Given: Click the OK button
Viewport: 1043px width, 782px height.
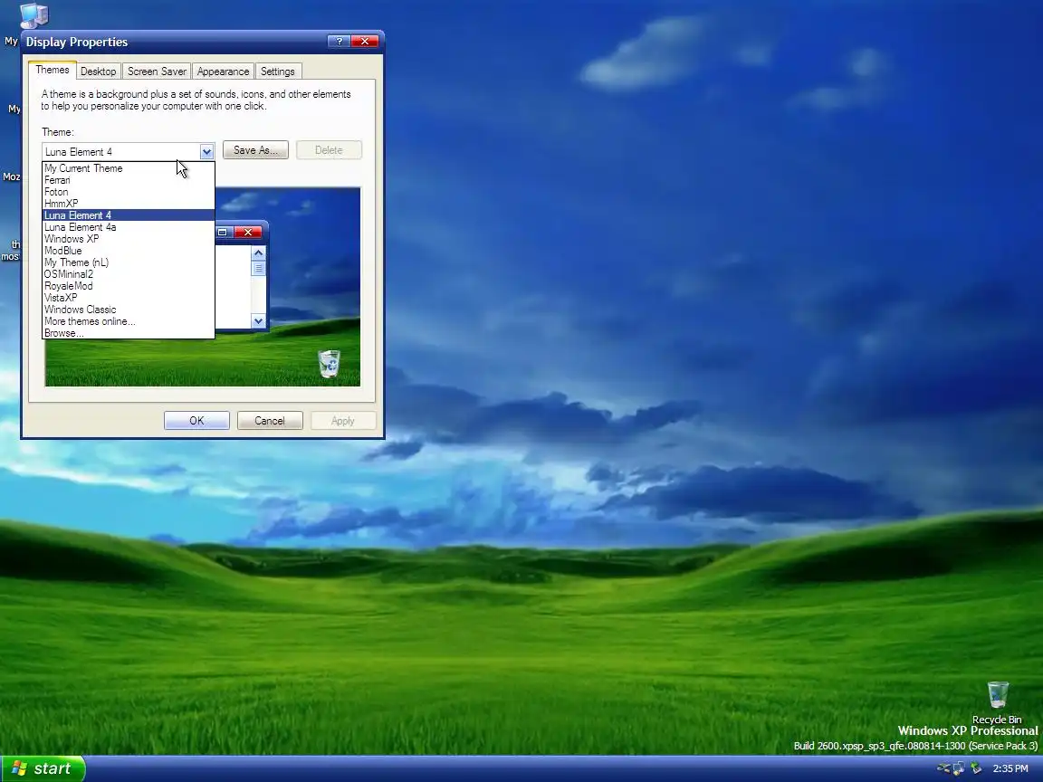Looking at the screenshot, I should pos(196,421).
